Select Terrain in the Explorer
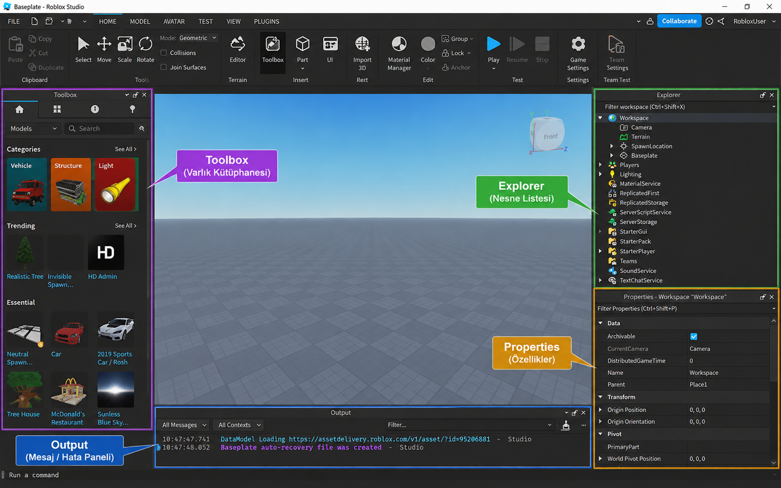 pos(640,137)
